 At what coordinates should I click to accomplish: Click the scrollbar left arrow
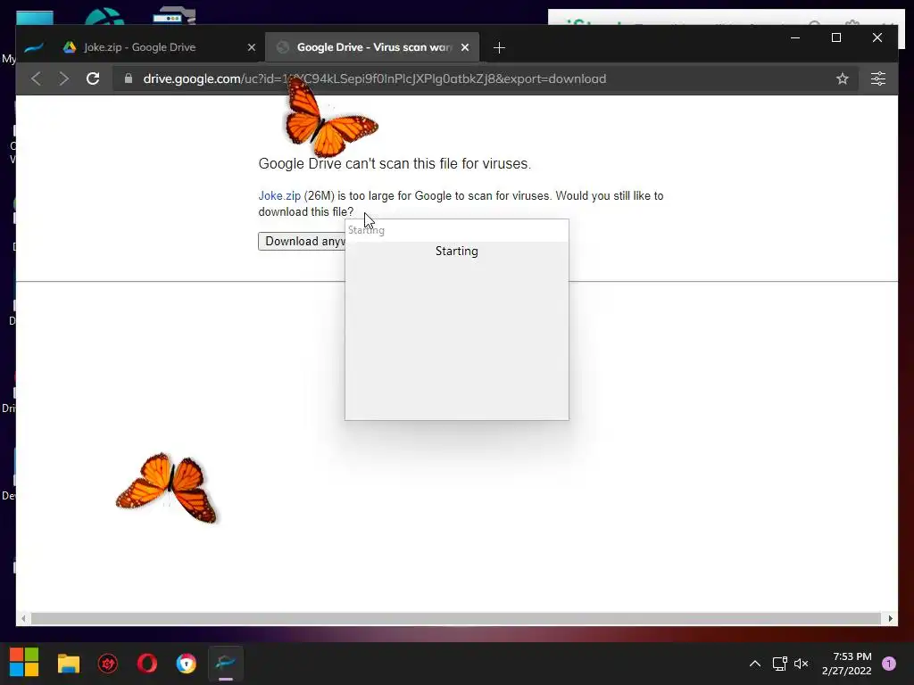[x=23, y=619]
